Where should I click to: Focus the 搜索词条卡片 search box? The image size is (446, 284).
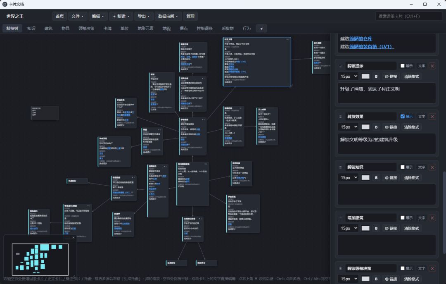(408, 16)
